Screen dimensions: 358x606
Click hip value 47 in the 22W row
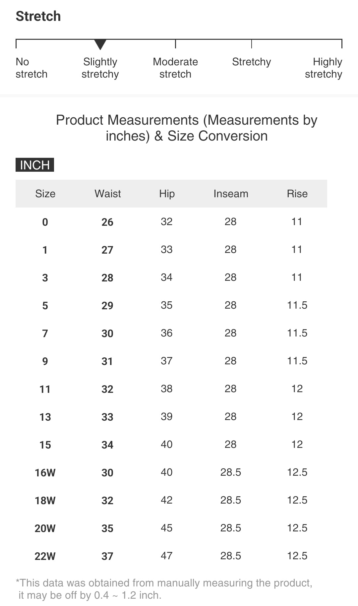[x=167, y=556]
